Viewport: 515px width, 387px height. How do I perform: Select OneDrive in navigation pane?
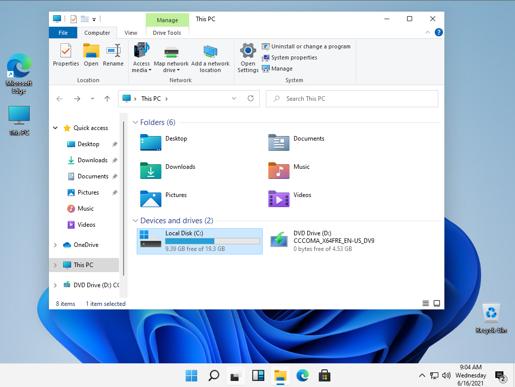point(86,245)
